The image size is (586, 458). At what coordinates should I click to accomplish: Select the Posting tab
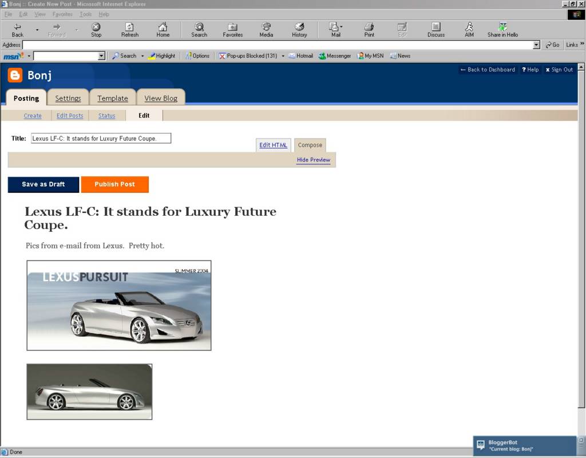coord(26,98)
